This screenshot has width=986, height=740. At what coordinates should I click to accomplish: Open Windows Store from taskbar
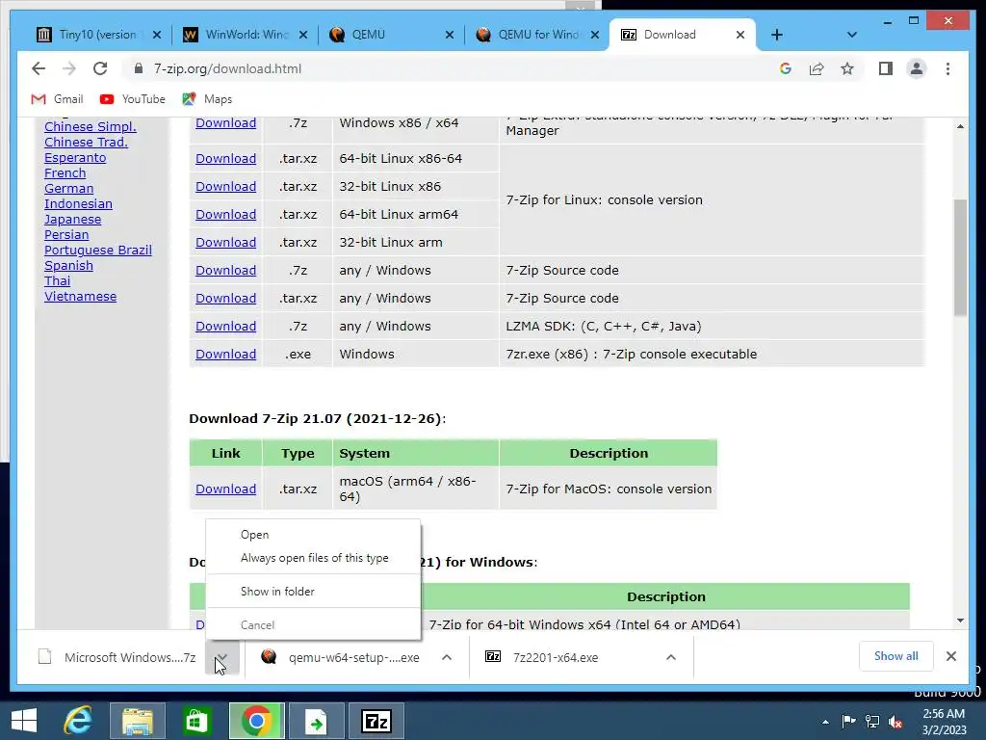(x=196, y=721)
